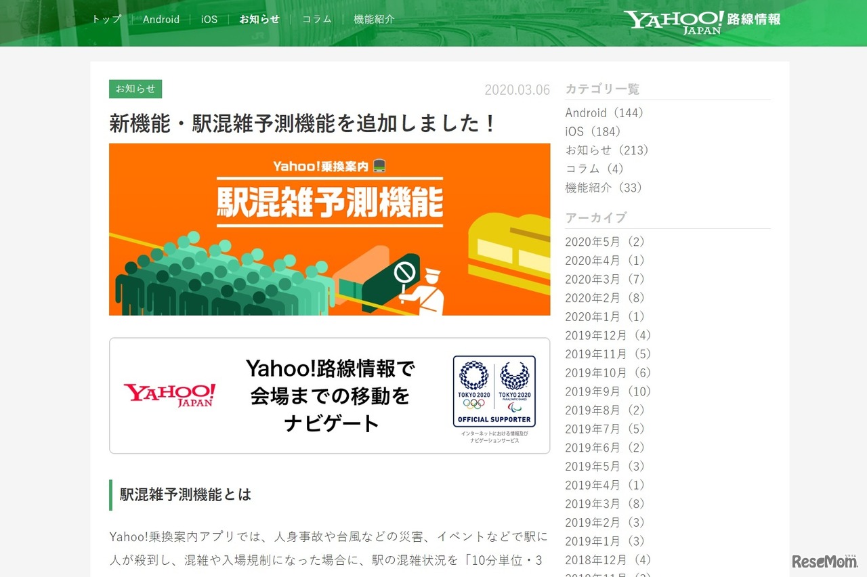Open the 2019年2月（3）archive
The height and width of the screenshot is (577, 867).
606,523
